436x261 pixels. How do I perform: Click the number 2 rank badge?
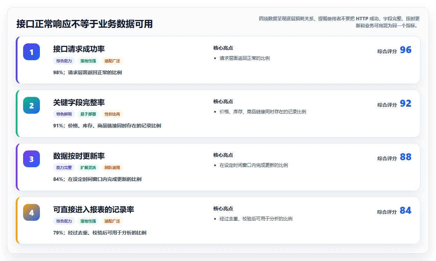click(31, 105)
